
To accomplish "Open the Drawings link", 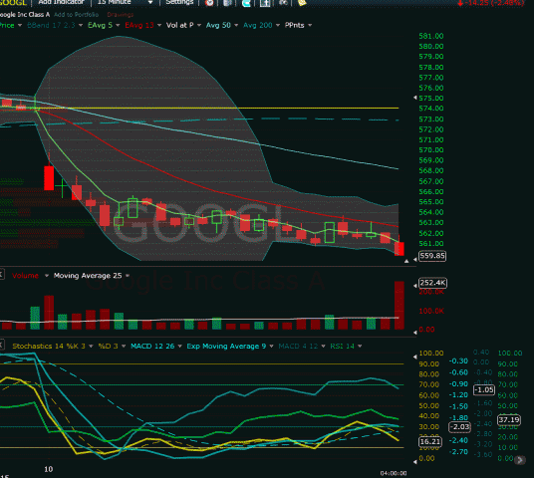I will coord(121,15).
